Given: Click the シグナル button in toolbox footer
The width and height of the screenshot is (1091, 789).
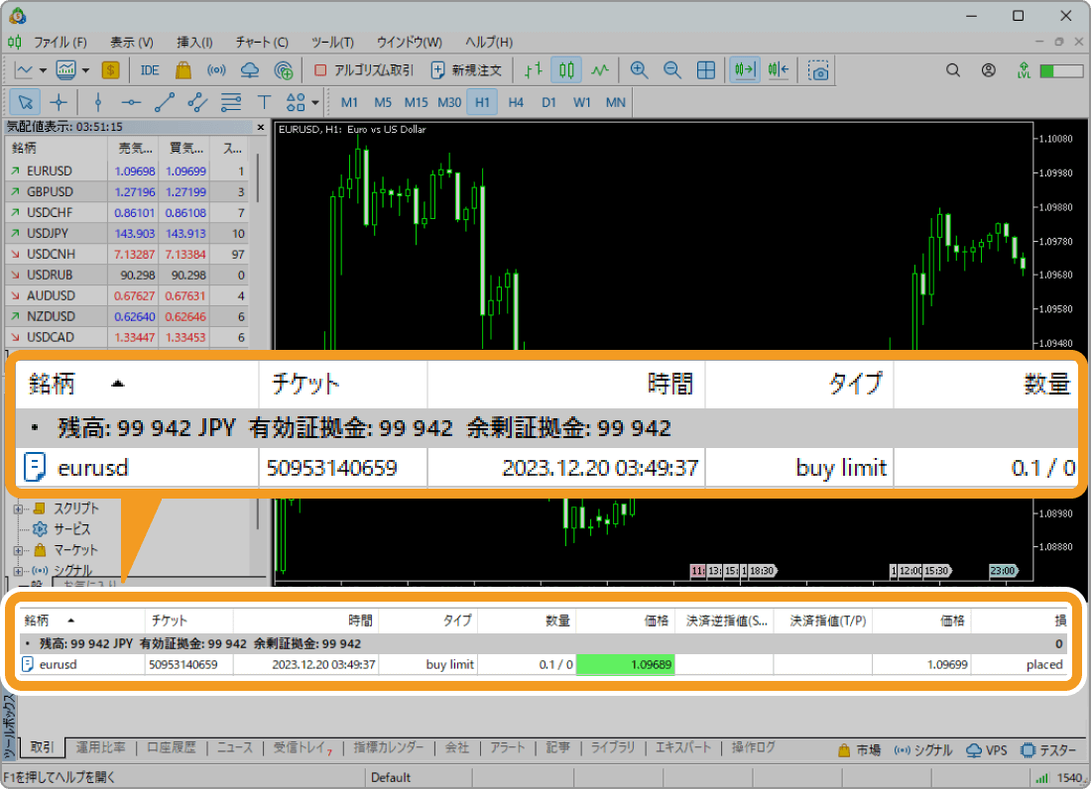Looking at the screenshot, I should (922, 750).
